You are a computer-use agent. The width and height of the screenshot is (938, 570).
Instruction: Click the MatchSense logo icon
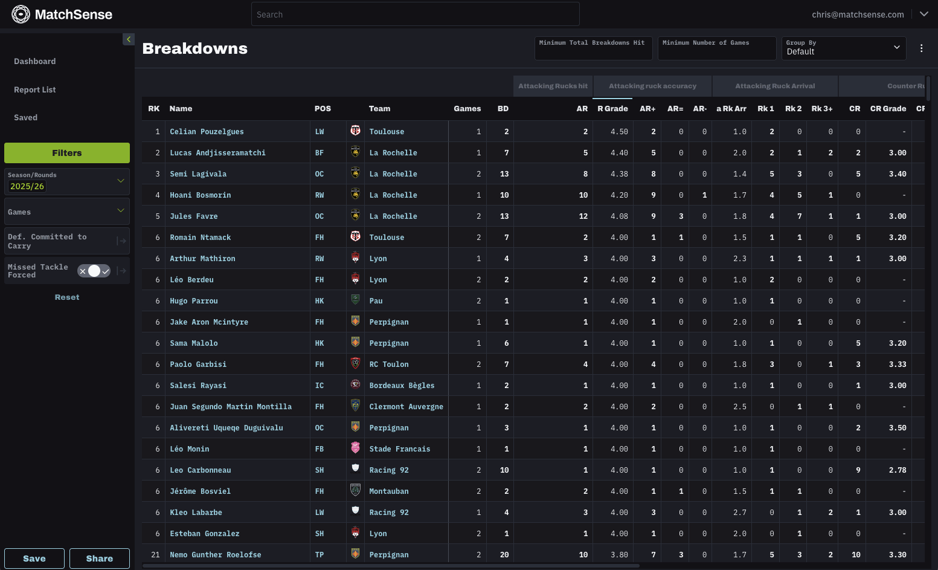click(x=21, y=15)
